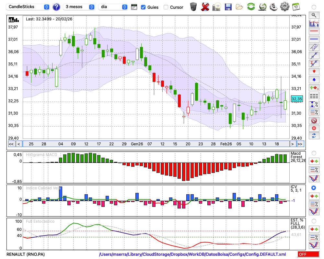324x259 pixels.
Task: Click the >> forward timeline button
Action: [x=300, y=144]
